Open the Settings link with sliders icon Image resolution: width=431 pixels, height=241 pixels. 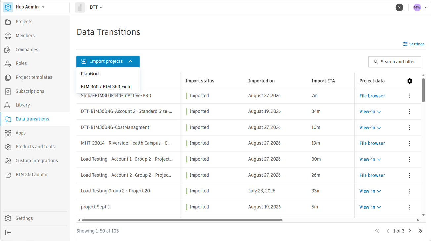tap(413, 44)
